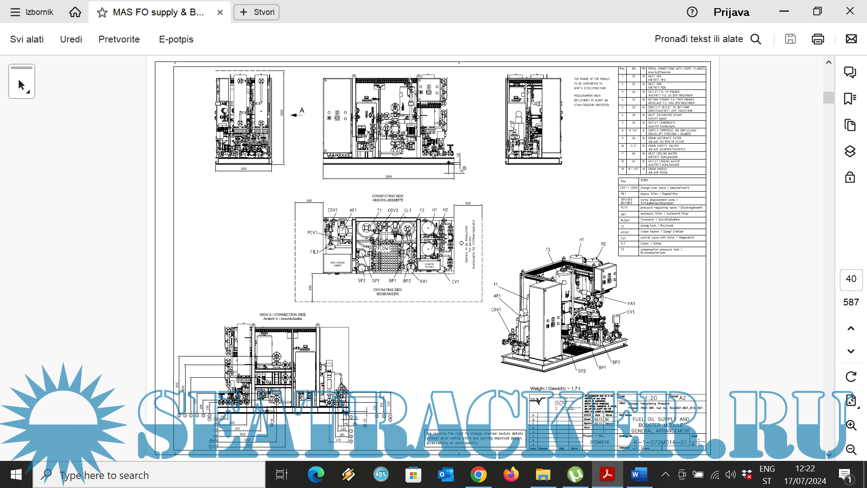Open the page thumbnails (copy pages) icon
The image size is (867, 488).
[x=850, y=125]
